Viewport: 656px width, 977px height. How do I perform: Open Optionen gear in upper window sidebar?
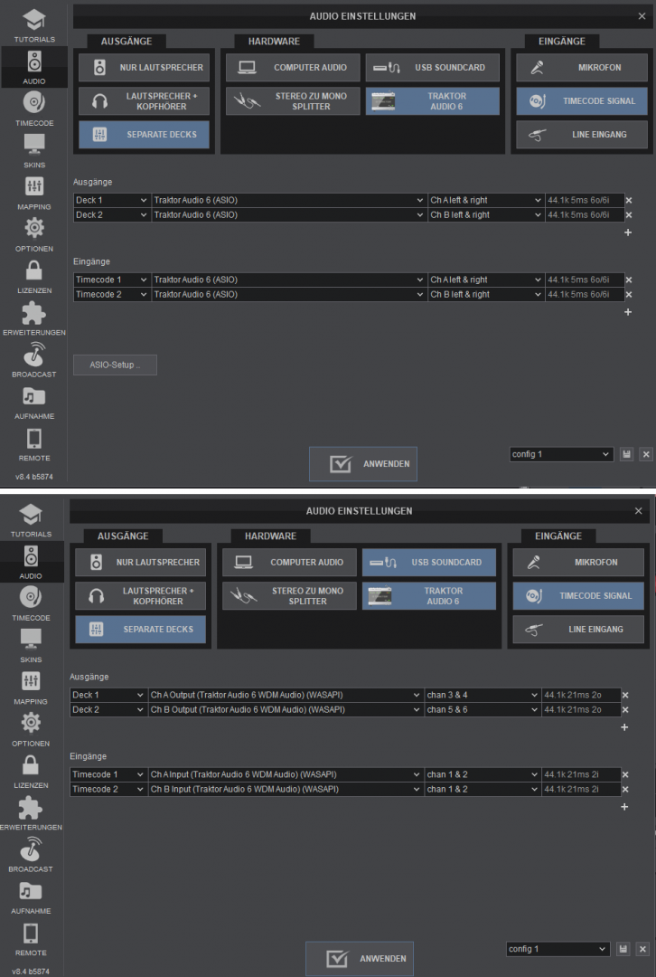(33, 234)
